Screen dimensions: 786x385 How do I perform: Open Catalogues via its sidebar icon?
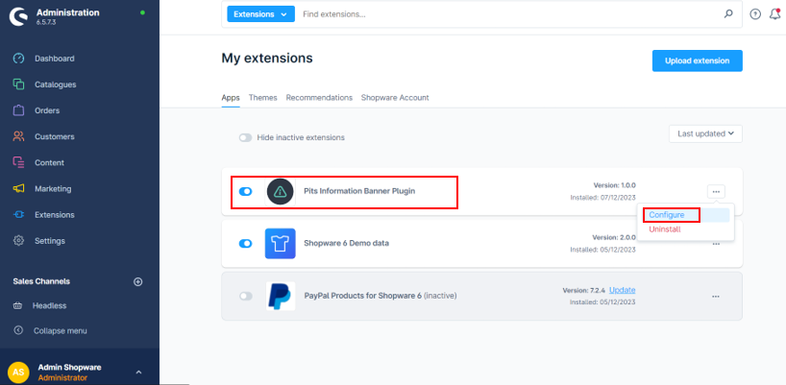(18, 84)
